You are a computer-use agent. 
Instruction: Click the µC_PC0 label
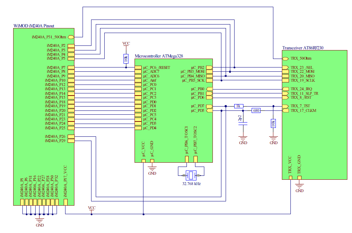149,85
